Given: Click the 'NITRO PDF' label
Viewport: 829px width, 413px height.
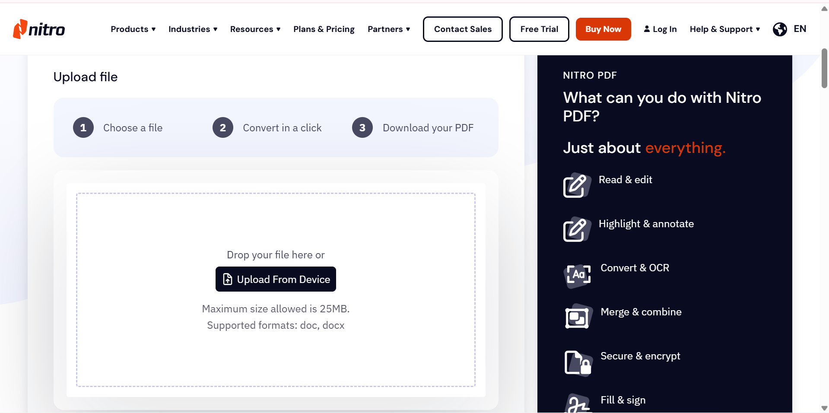Looking at the screenshot, I should [x=590, y=75].
